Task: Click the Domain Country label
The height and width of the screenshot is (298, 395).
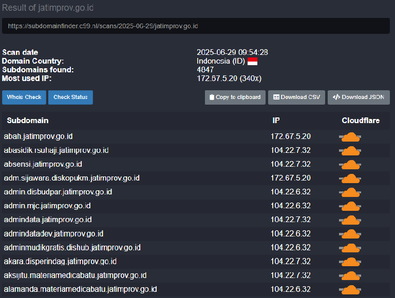Action: tap(33, 61)
